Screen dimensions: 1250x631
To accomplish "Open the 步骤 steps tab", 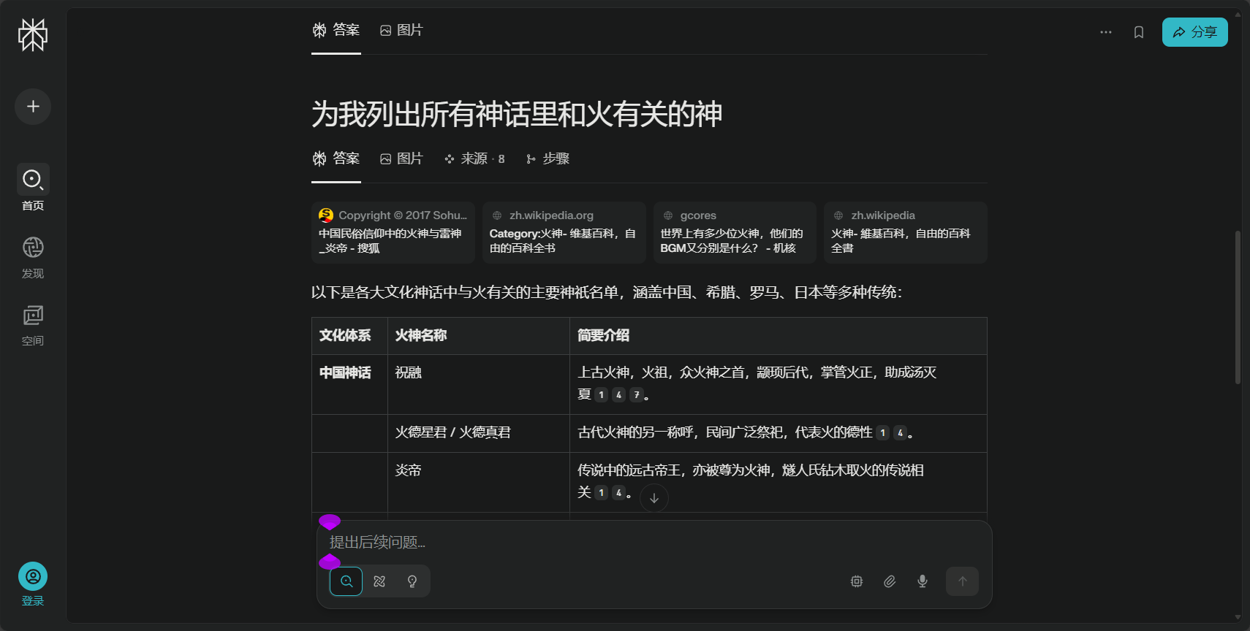I will click(548, 158).
